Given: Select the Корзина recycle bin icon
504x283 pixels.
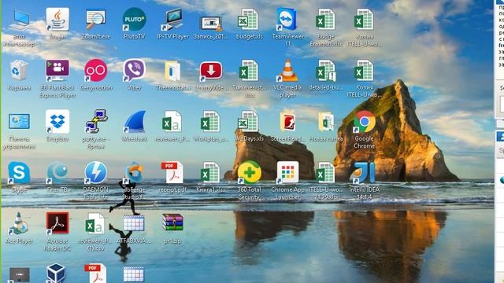Looking at the screenshot, I should [19, 71].
